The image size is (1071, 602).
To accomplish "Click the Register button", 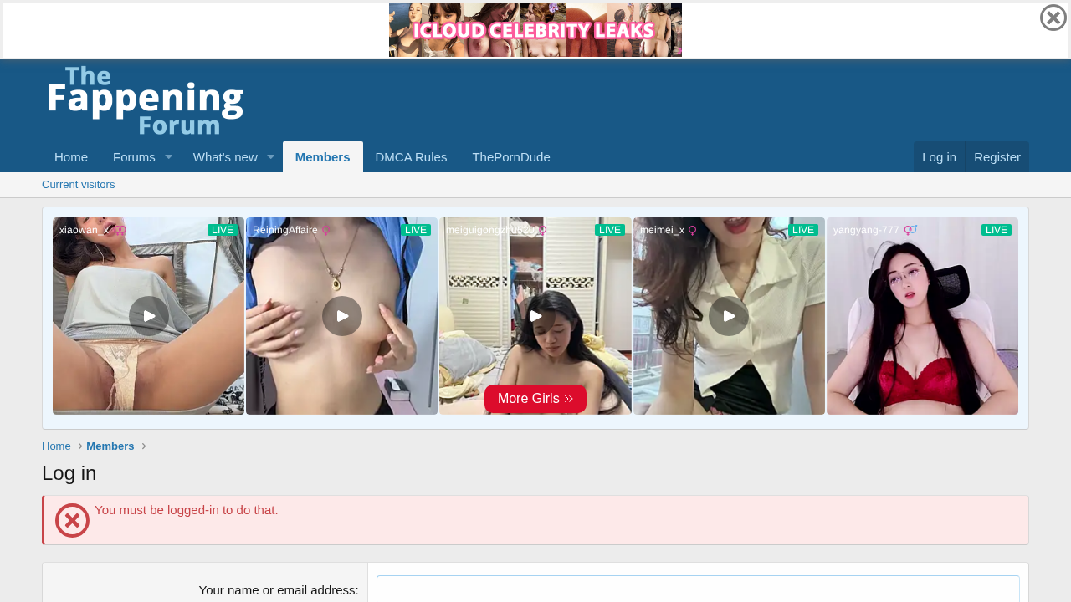I will [997, 157].
